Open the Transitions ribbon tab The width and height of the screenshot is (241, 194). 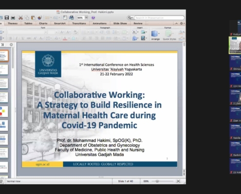click(x=79, y=23)
